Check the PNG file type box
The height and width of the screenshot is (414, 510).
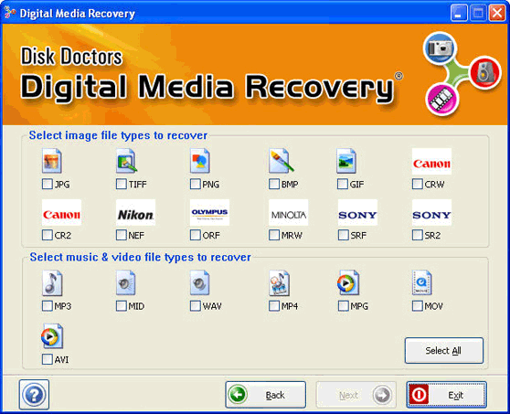click(x=196, y=184)
